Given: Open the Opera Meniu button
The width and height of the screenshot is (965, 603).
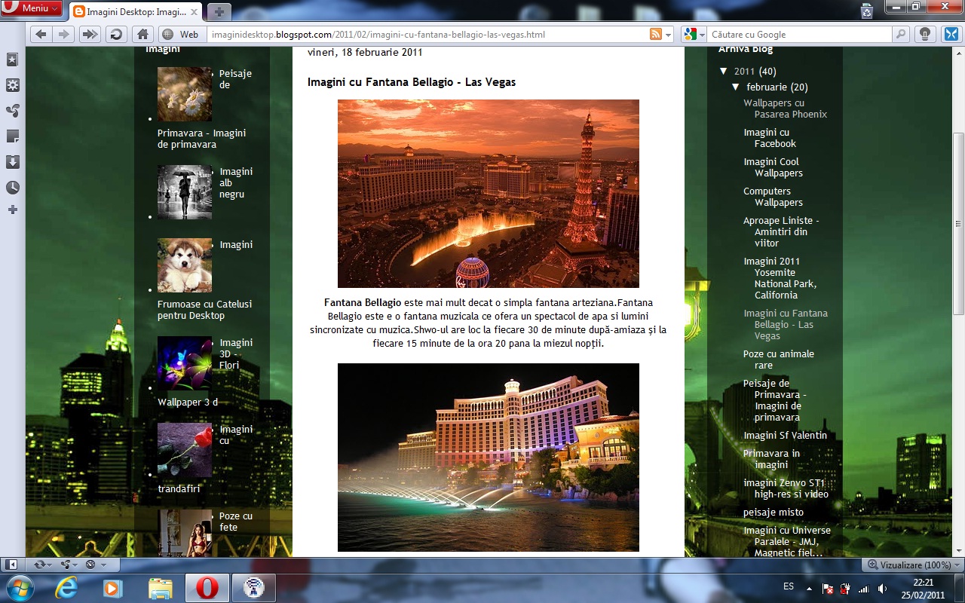Looking at the screenshot, I should pos(32,8).
